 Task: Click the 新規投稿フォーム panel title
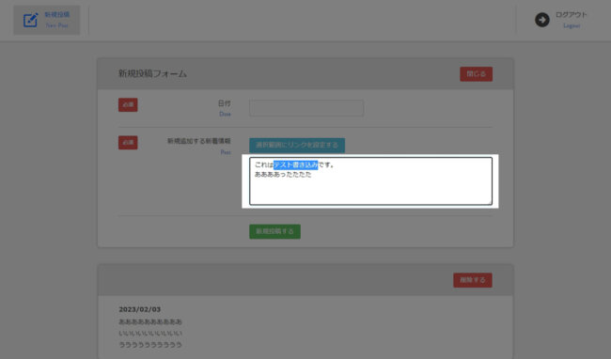click(152, 73)
